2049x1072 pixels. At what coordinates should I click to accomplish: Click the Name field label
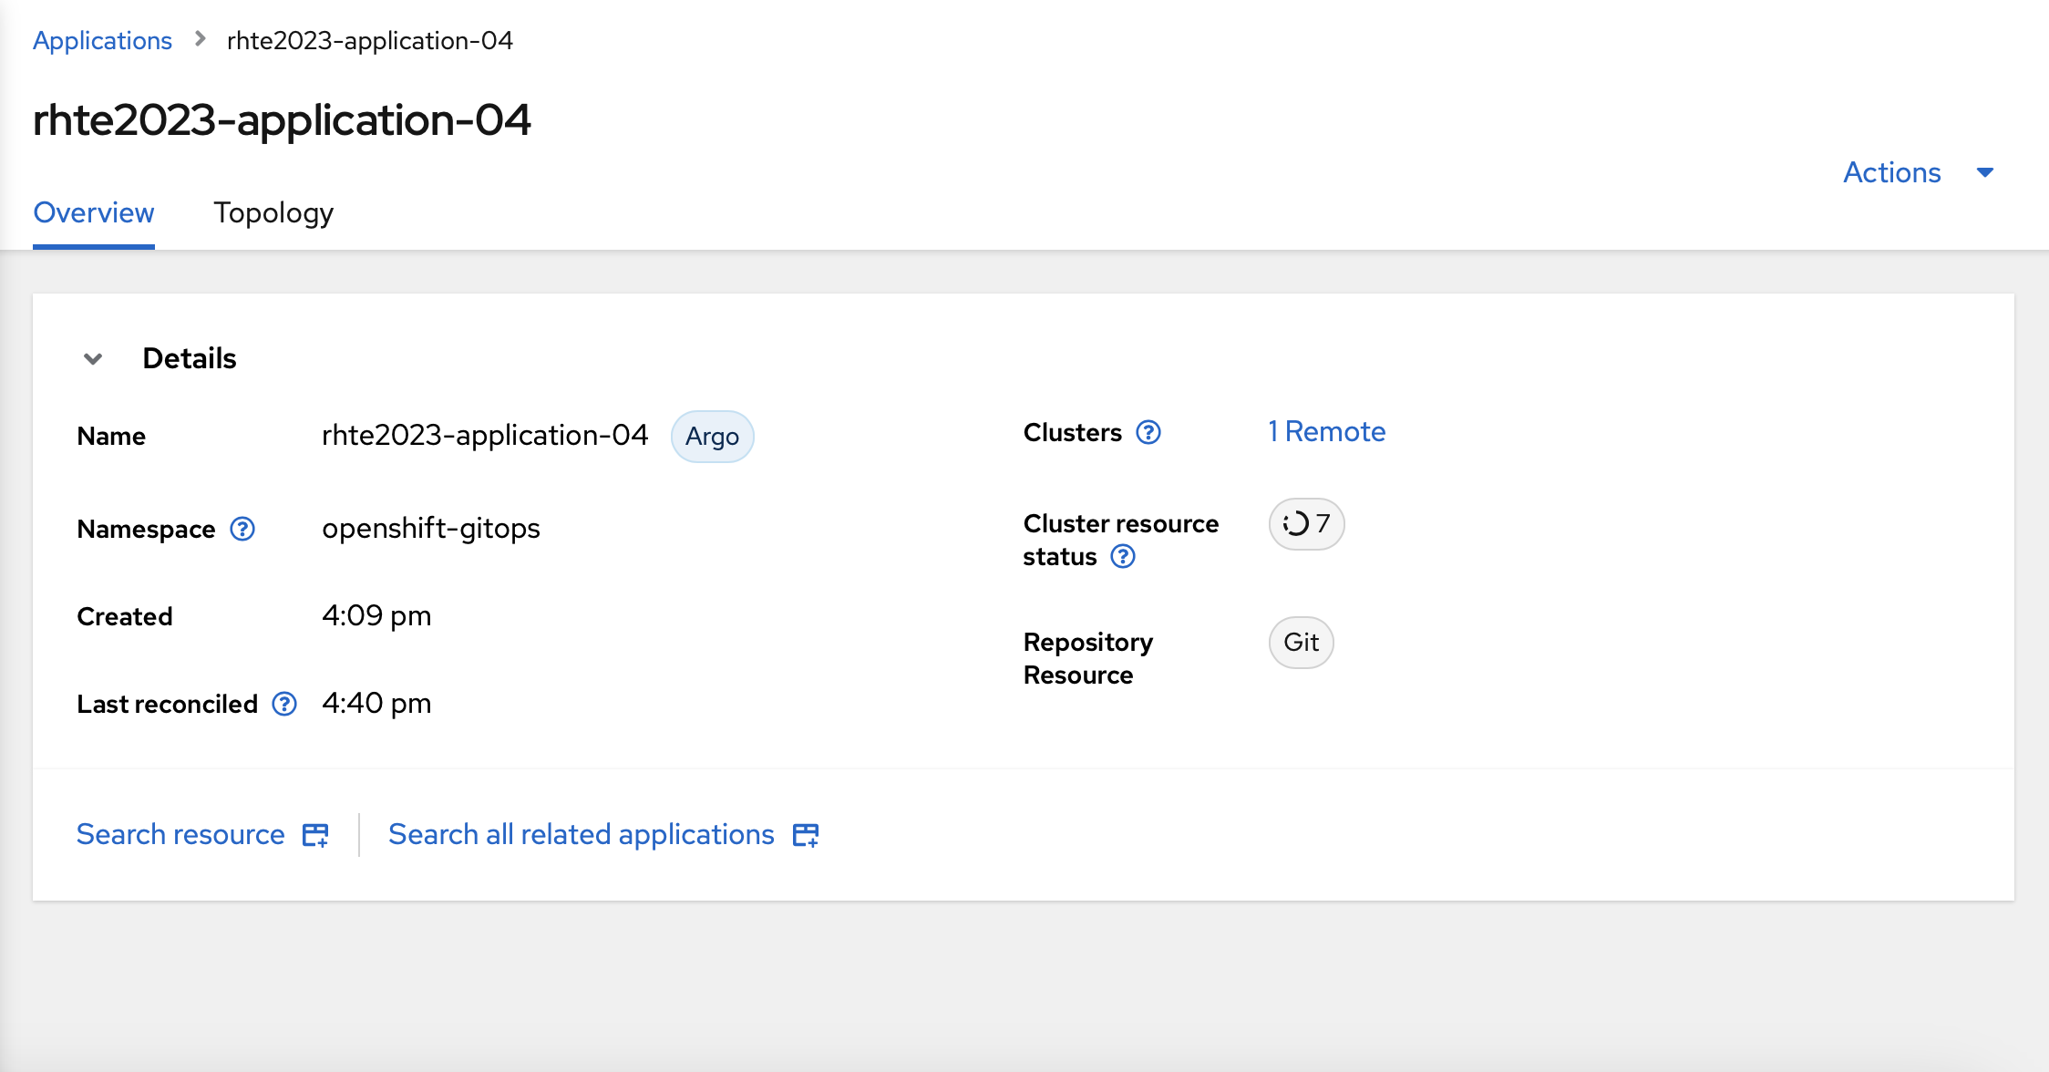pos(111,436)
